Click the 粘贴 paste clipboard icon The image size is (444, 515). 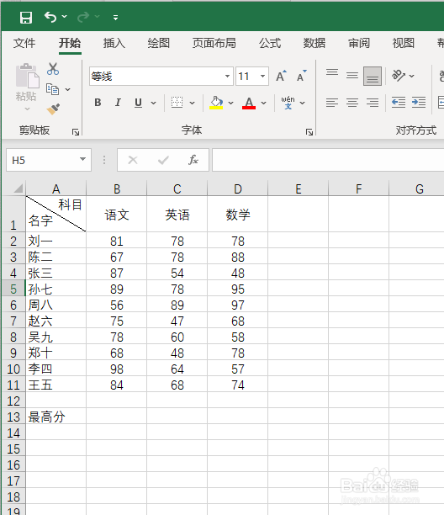point(27,76)
